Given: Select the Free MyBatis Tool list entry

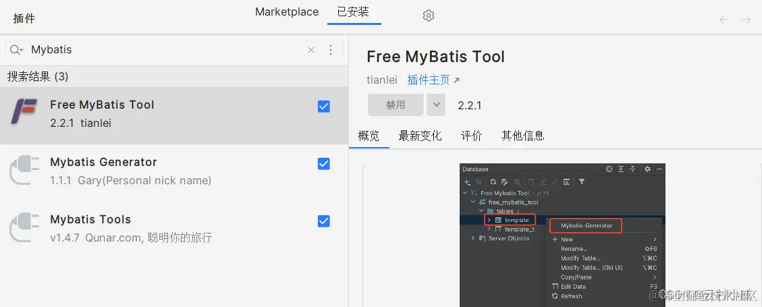Looking at the screenshot, I should pyautogui.click(x=174, y=115).
